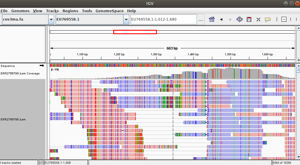Click the lower panel scroll-up arrow

pyautogui.click(x=298, y=66)
